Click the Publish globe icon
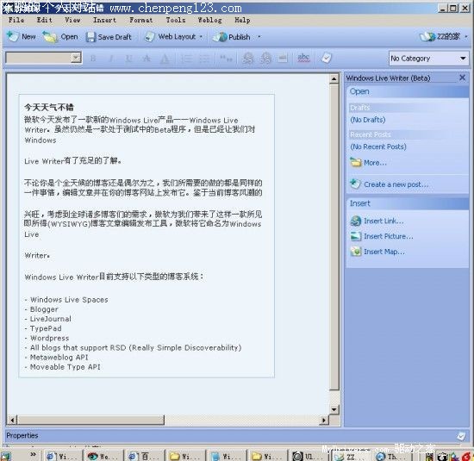 pyautogui.click(x=220, y=37)
